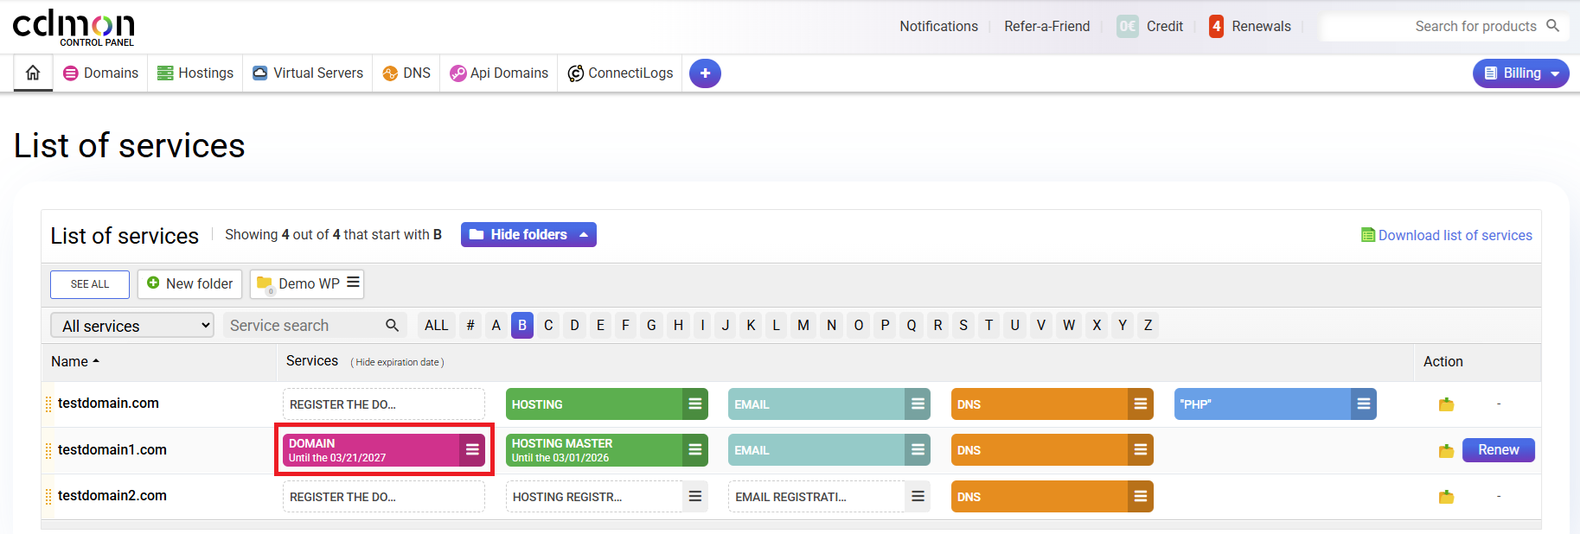Image resolution: width=1580 pixels, height=534 pixels.
Task: Click the blue plus button beside ConnectiLogs
Action: click(x=705, y=73)
